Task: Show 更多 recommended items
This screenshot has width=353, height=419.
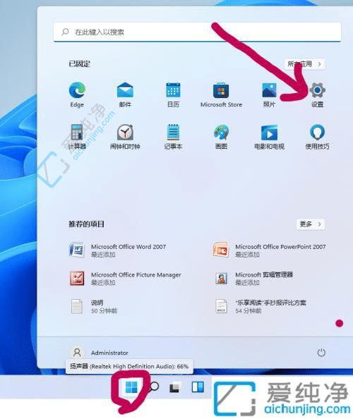Action: tap(311, 224)
